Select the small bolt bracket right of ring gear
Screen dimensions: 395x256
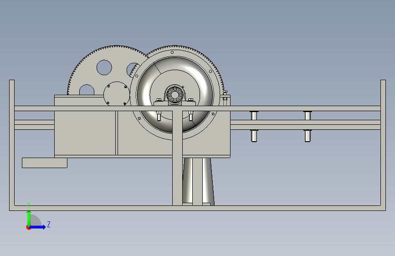click(225, 98)
